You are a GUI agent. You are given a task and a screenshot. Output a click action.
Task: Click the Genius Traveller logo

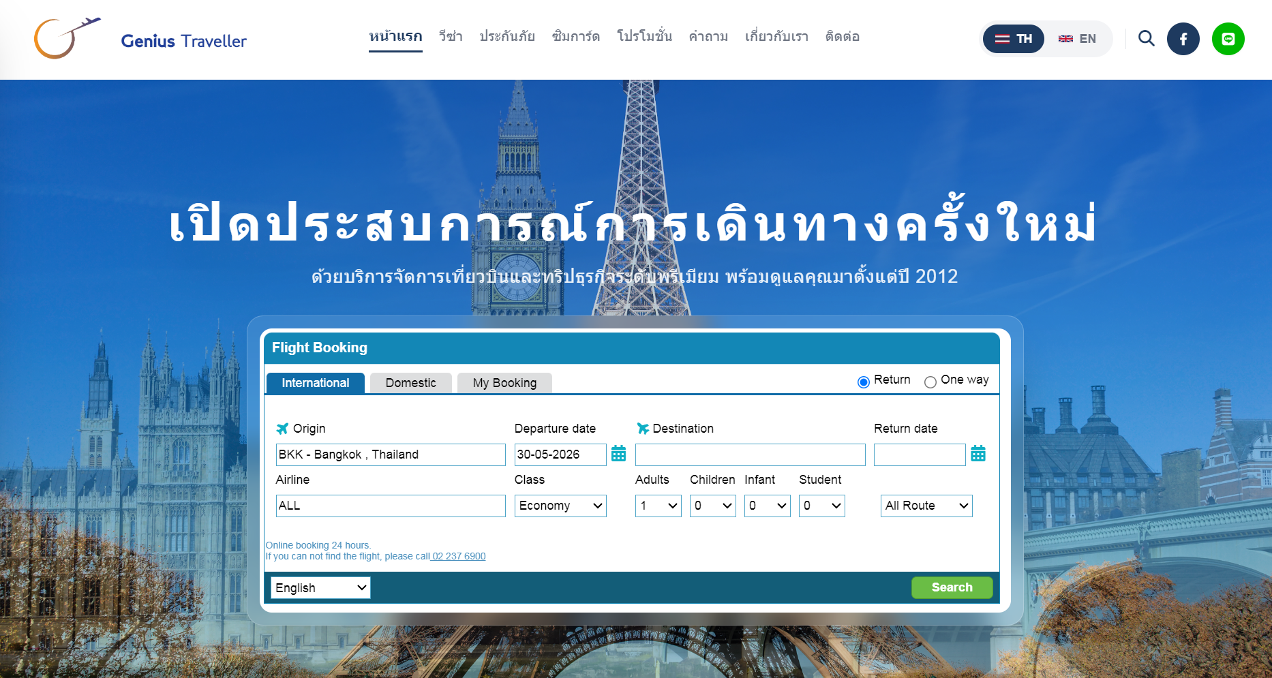coord(140,39)
